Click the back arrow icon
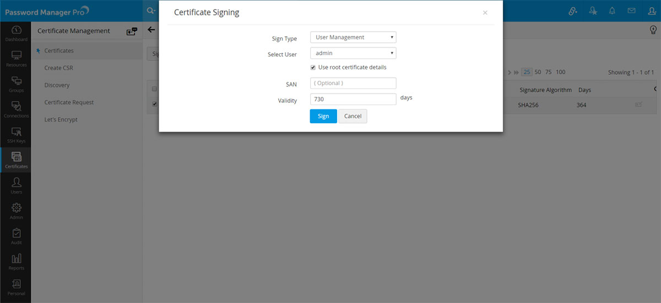The height and width of the screenshot is (303, 661). [x=151, y=30]
